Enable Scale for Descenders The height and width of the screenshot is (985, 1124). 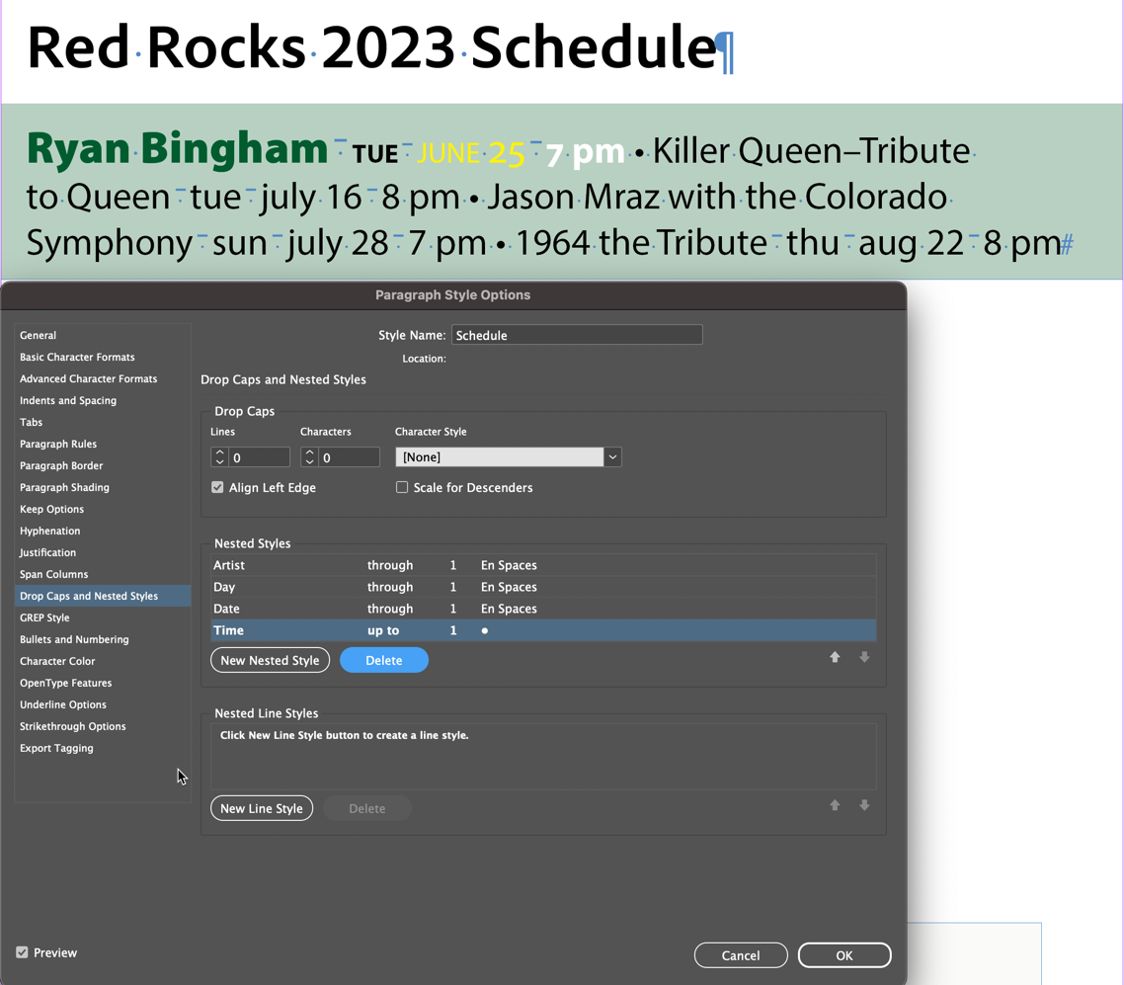[x=402, y=487]
